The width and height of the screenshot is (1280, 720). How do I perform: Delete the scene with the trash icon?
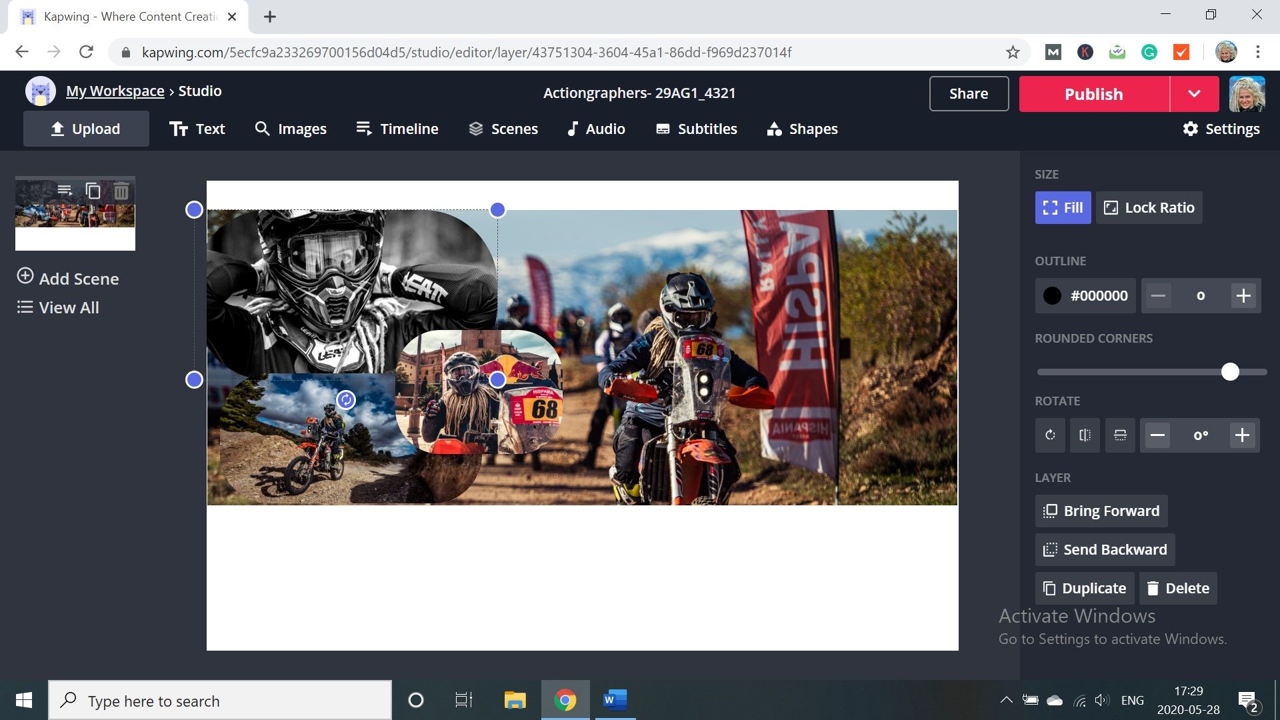click(x=121, y=191)
